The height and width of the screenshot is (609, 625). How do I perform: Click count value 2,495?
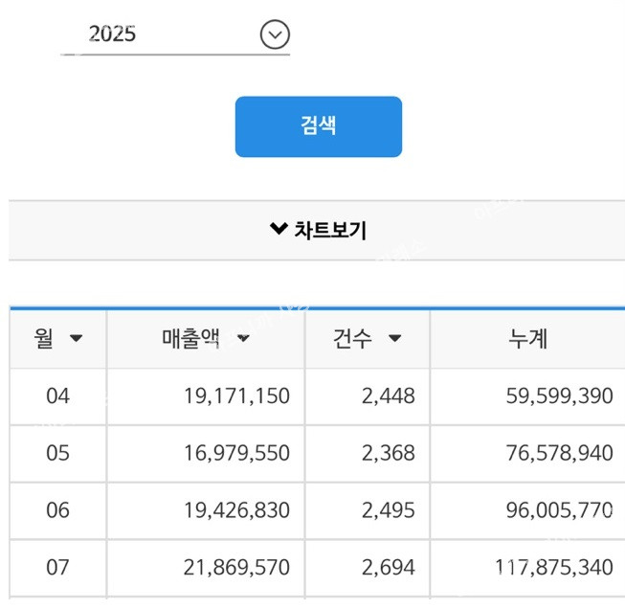pyautogui.click(x=389, y=510)
